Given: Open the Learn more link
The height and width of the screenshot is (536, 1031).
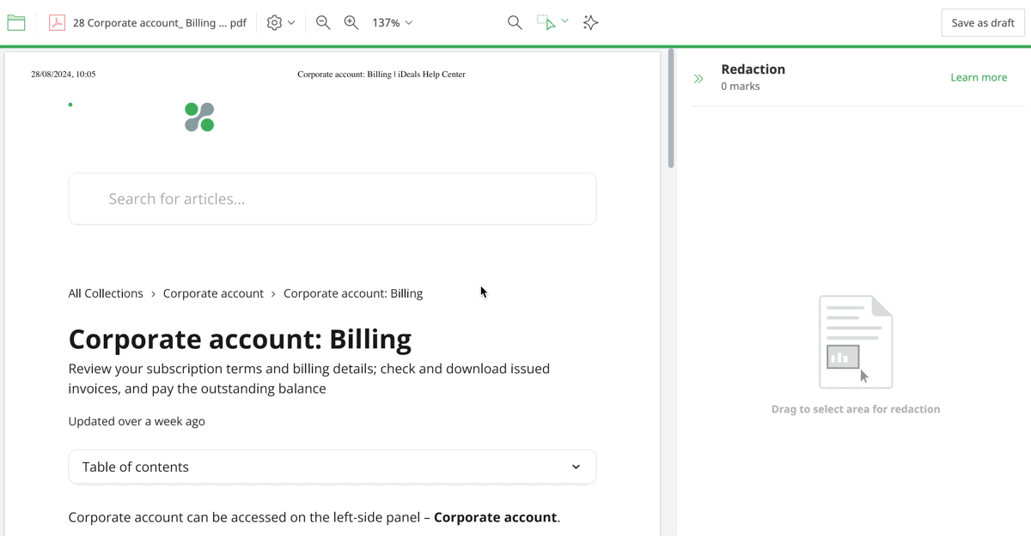Looking at the screenshot, I should (x=979, y=77).
